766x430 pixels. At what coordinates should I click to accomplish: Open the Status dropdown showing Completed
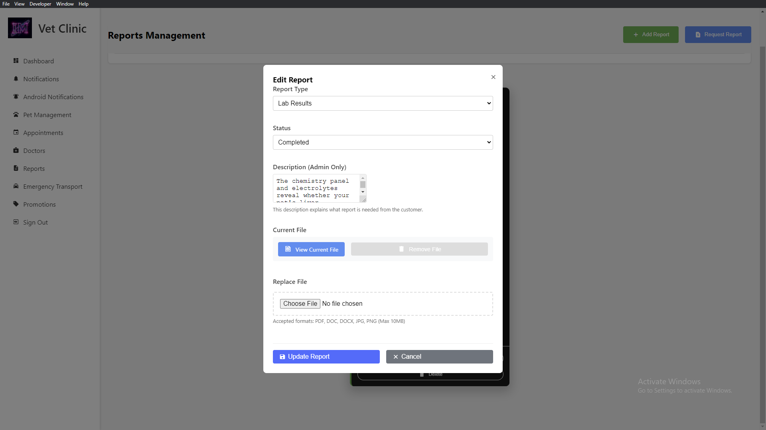pos(383,142)
